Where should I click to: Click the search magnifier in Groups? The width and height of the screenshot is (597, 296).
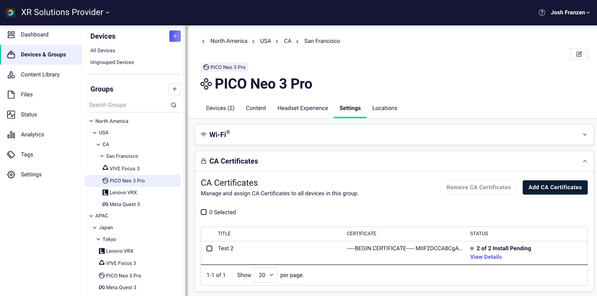pos(174,105)
